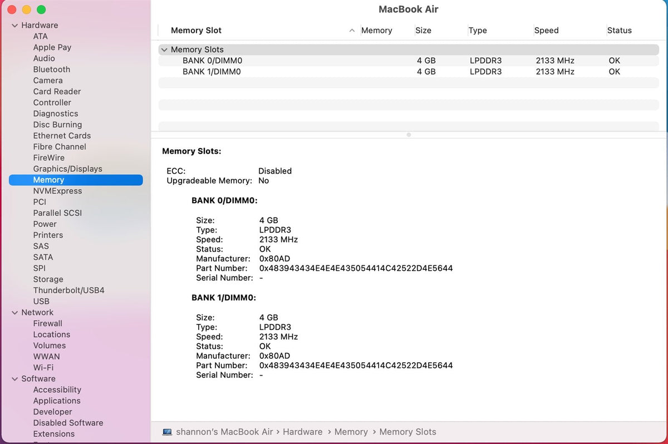Collapse the Hardware section in sidebar
This screenshot has width=668, height=444.
click(14, 26)
